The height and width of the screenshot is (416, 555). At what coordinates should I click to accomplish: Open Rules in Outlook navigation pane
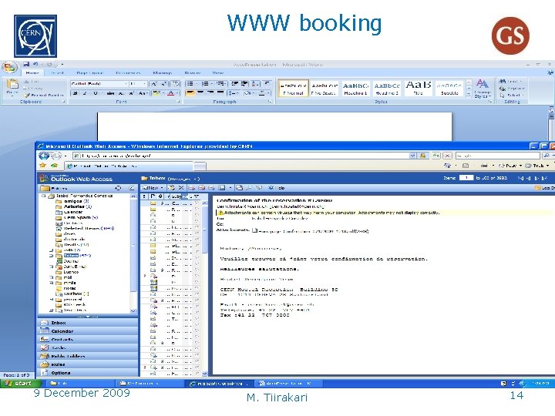coord(88,364)
